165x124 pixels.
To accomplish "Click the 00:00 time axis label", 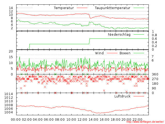I will pos(16,120).
